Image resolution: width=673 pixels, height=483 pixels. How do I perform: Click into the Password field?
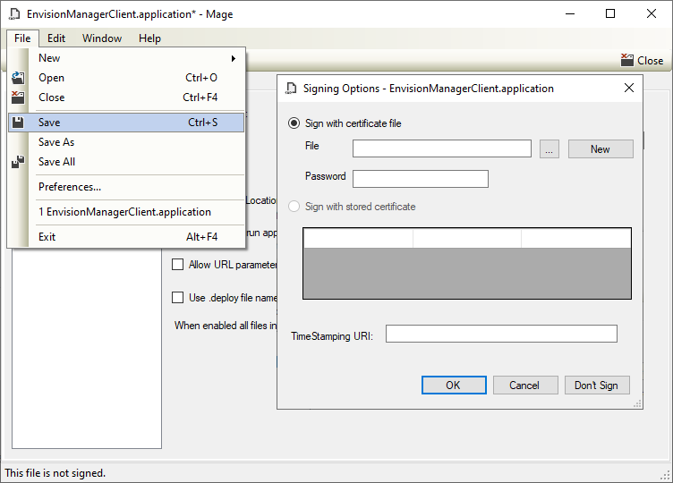[421, 179]
